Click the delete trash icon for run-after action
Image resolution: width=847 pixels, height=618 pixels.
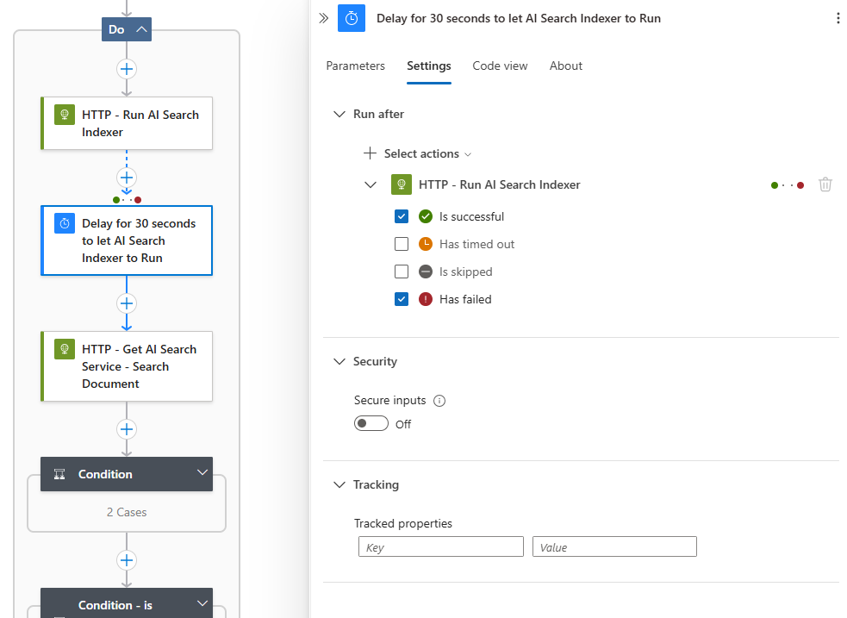(825, 184)
